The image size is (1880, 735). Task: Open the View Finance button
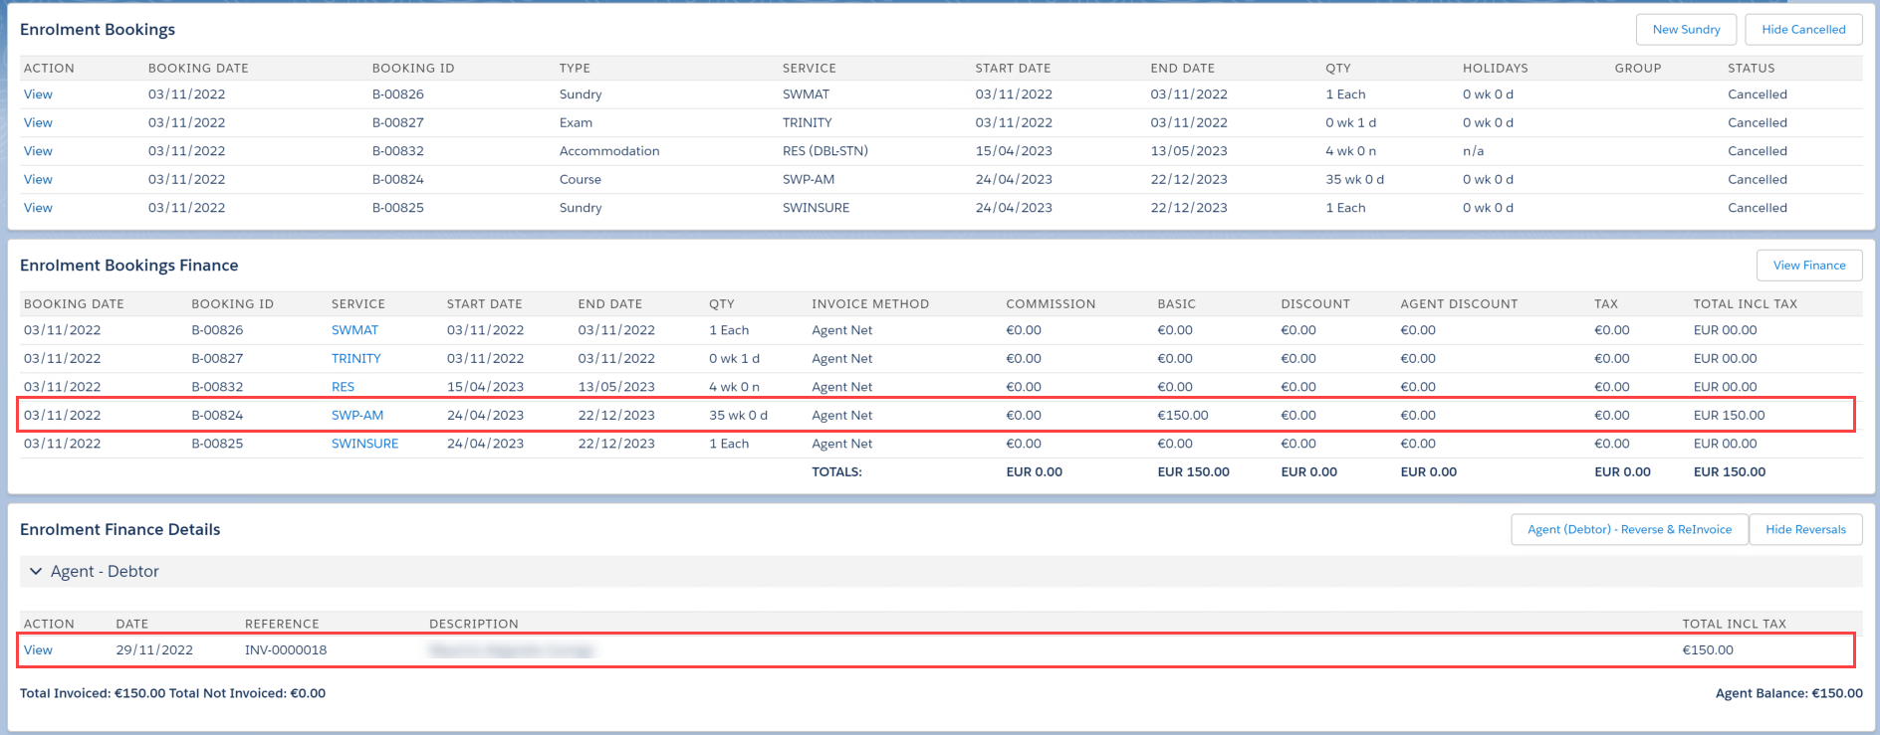1808,266
